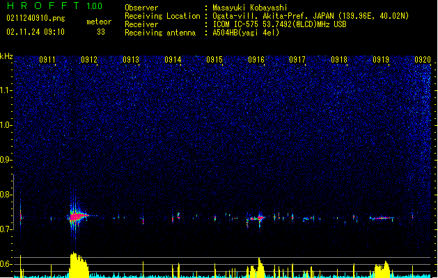Viewport: 438px width, 278px height.
Task: Click the yellow power peak under 0919
Action: pyautogui.click(x=383, y=269)
